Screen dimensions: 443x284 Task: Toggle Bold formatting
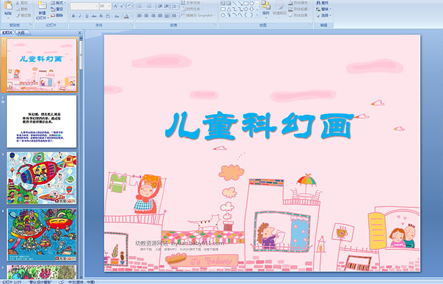click(x=73, y=16)
